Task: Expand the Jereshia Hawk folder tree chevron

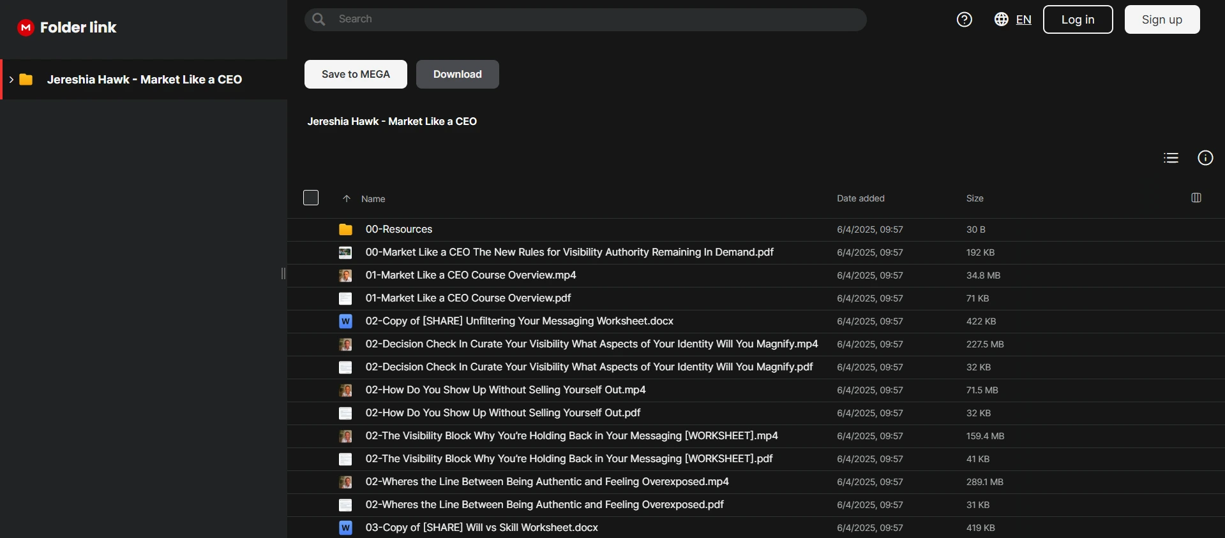Action: pos(11,80)
